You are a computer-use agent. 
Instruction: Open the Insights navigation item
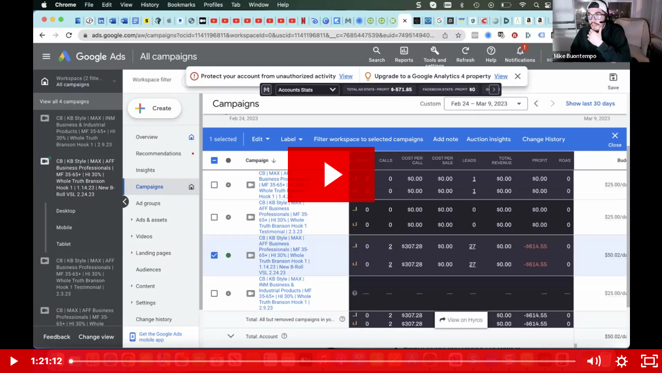tap(145, 170)
